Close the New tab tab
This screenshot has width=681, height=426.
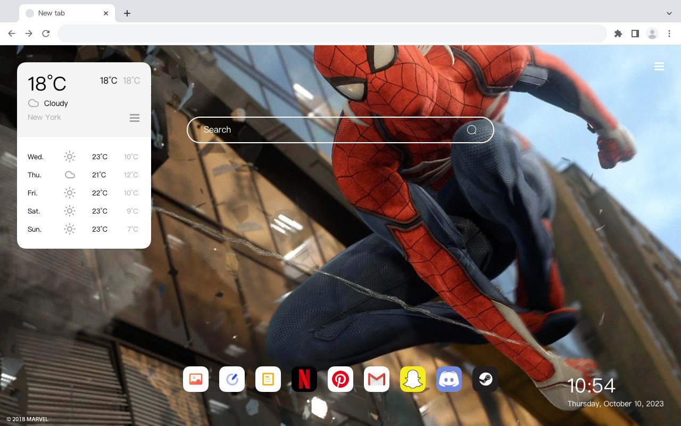(x=106, y=13)
